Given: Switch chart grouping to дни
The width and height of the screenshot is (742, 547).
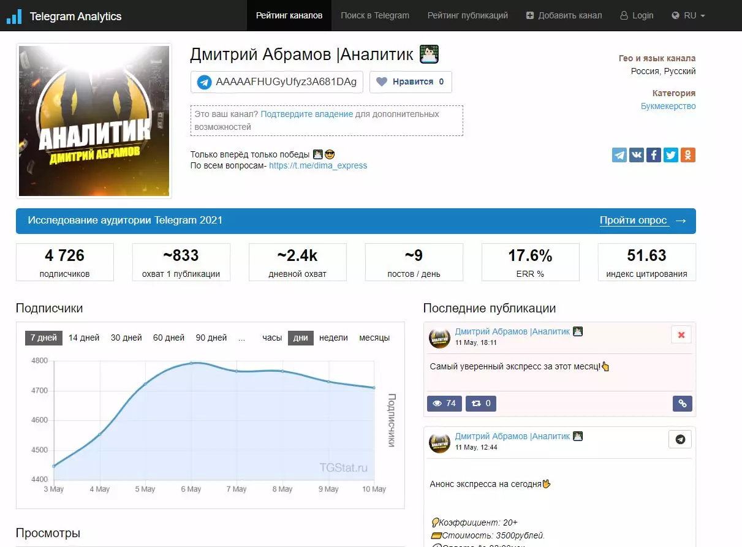Looking at the screenshot, I should [301, 338].
